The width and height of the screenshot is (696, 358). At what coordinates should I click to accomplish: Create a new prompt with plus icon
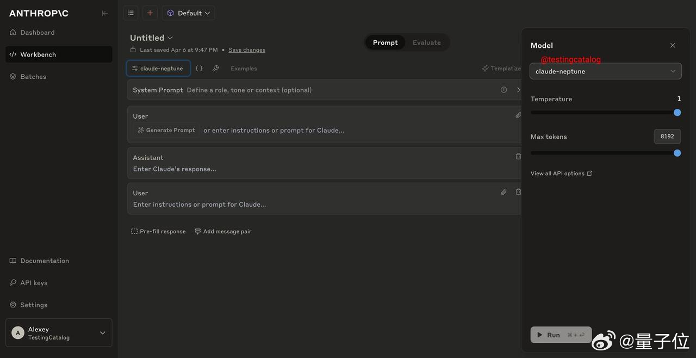[x=150, y=13]
